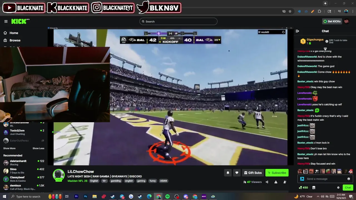
Task: Select the 18+ stream tag
Action: click(x=104, y=181)
